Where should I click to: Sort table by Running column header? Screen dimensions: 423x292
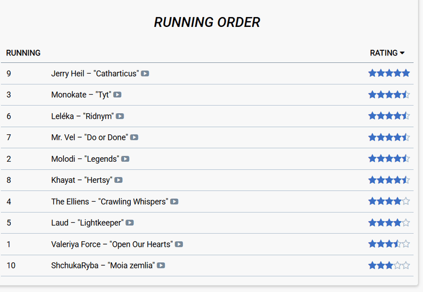[23, 53]
